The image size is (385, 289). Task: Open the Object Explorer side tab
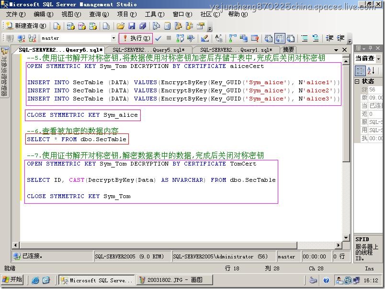point(4,71)
